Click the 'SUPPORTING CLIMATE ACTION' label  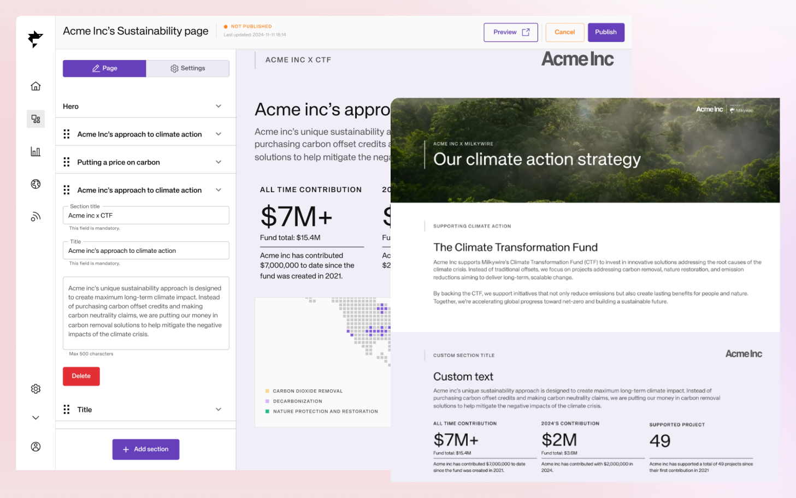pyautogui.click(x=472, y=226)
